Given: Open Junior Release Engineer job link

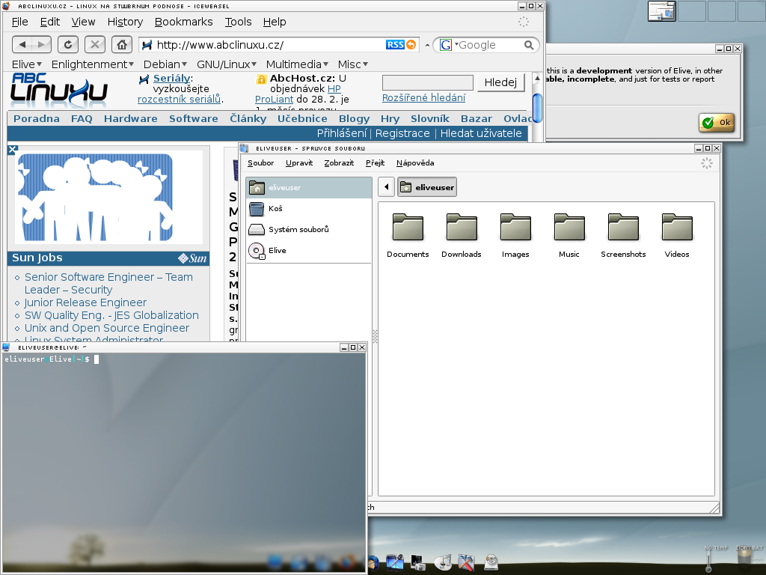Looking at the screenshot, I should tap(85, 302).
